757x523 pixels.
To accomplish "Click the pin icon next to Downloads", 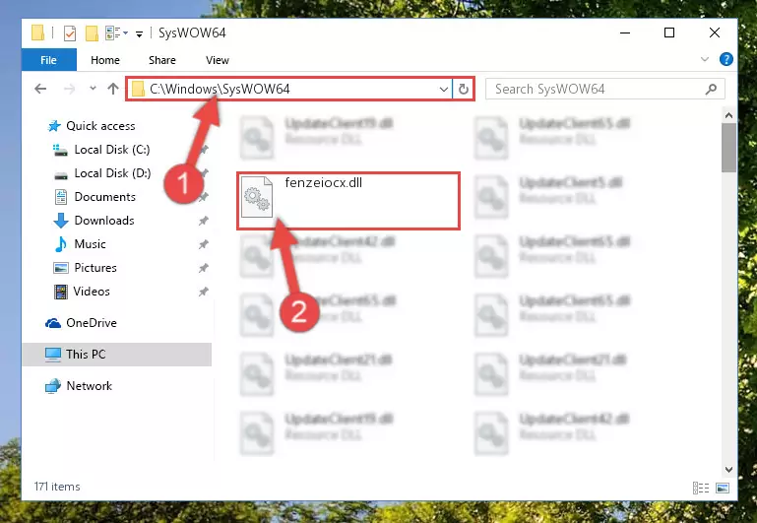I will pos(203,221).
